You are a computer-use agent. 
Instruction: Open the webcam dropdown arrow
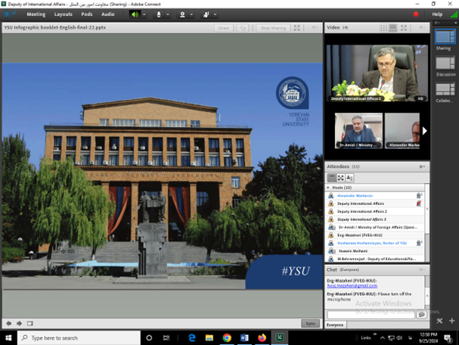tap(192, 14)
